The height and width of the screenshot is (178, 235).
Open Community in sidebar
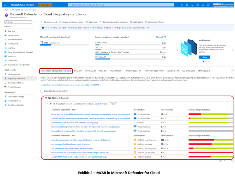pyautogui.click(x=12, y=60)
